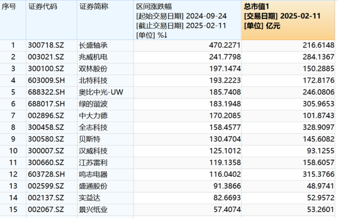
Task: Click stock code 603728.SH
Action: pyautogui.click(x=46, y=174)
